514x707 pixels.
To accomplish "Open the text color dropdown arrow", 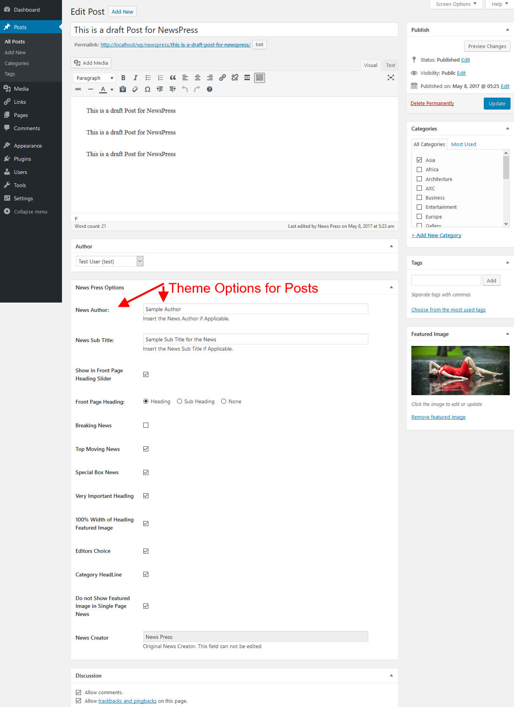I will pyautogui.click(x=112, y=89).
